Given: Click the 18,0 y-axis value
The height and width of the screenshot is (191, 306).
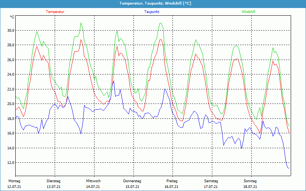Looking at the screenshot, I should coord(10,119).
